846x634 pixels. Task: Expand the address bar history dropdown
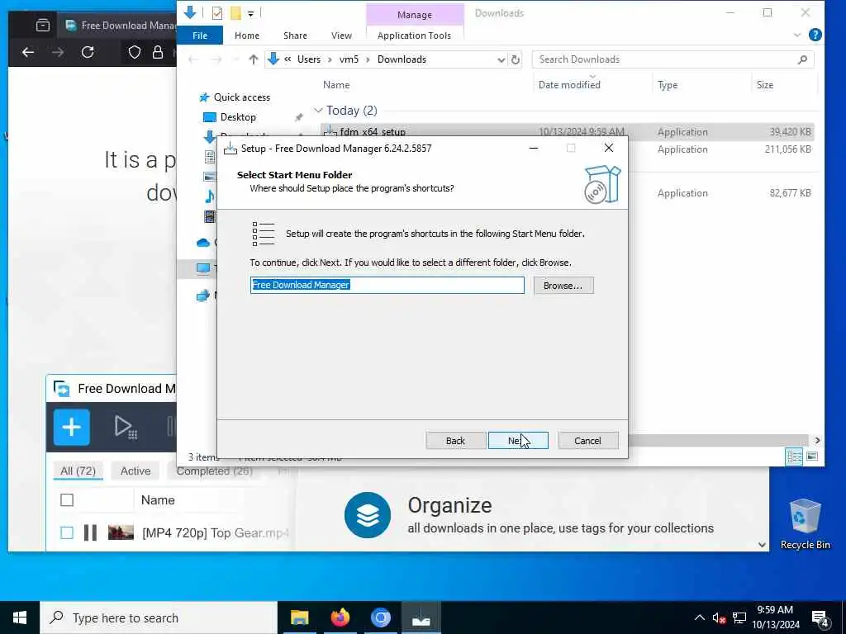point(501,59)
